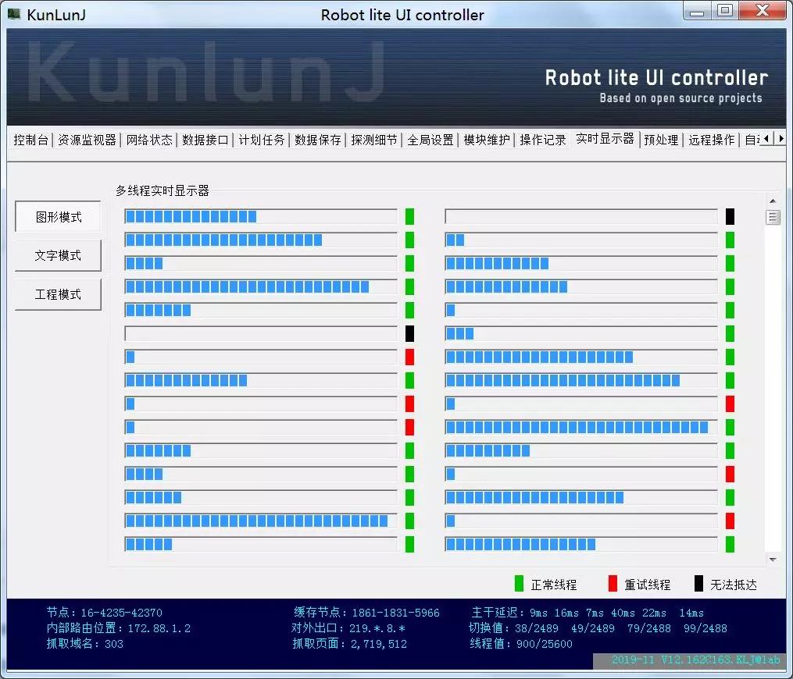Image resolution: width=793 pixels, height=679 pixels.
Task: Switch to the 网络状态 tab
Action: tap(148, 140)
